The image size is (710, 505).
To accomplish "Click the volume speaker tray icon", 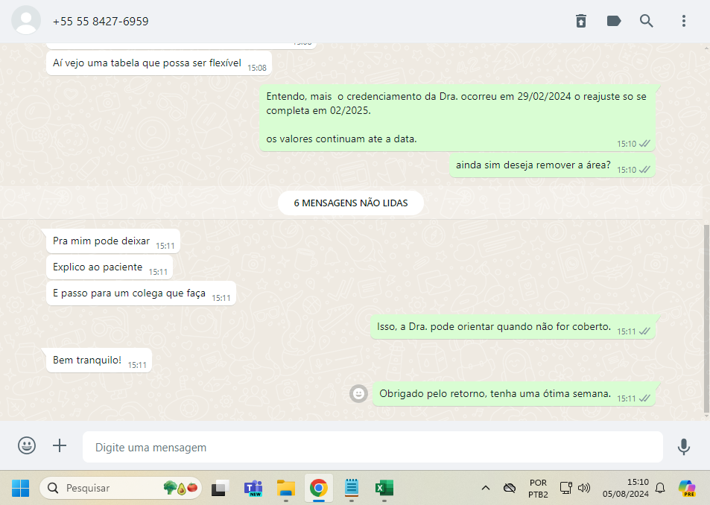I will coord(584,488).
